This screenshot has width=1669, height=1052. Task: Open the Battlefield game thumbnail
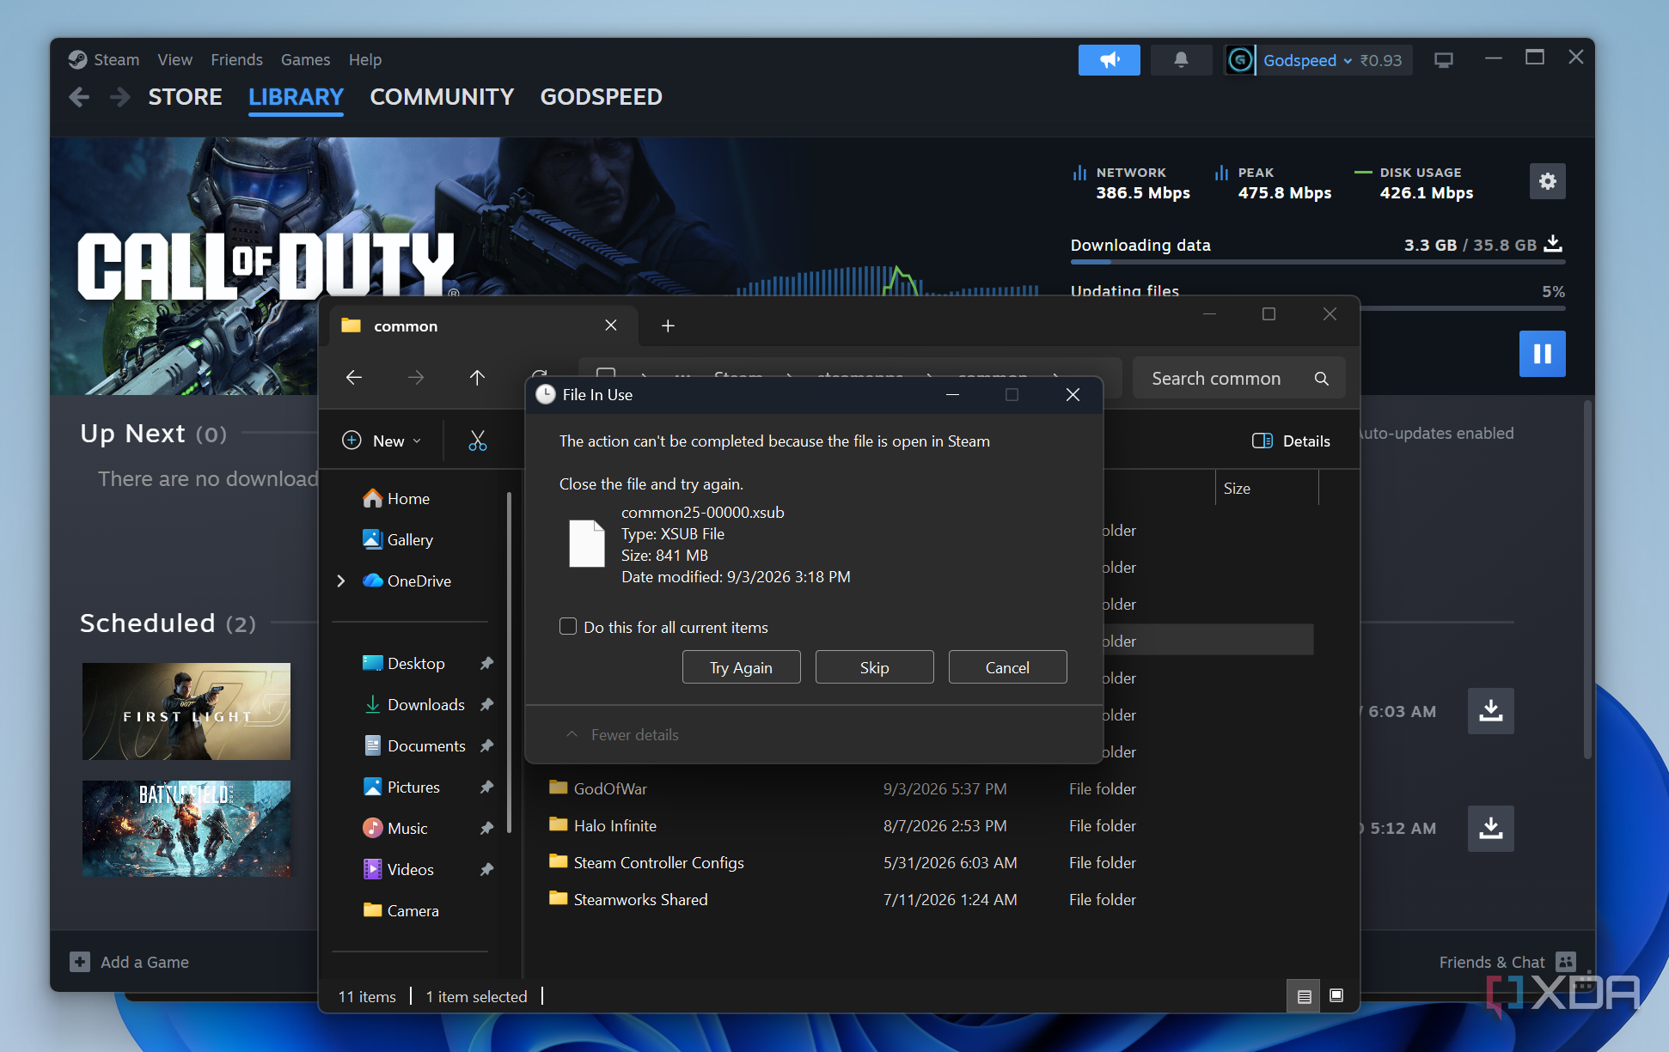point(186,828)
